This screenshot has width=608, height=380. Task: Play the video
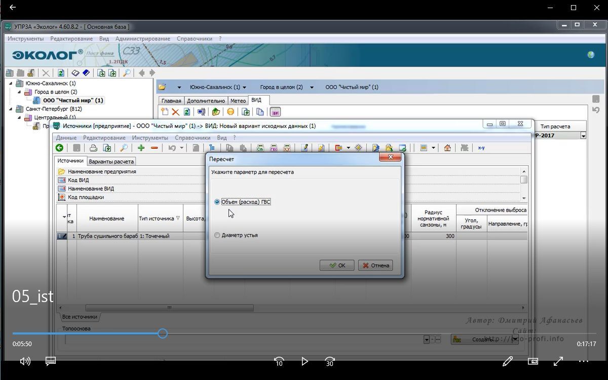point(305,361)
